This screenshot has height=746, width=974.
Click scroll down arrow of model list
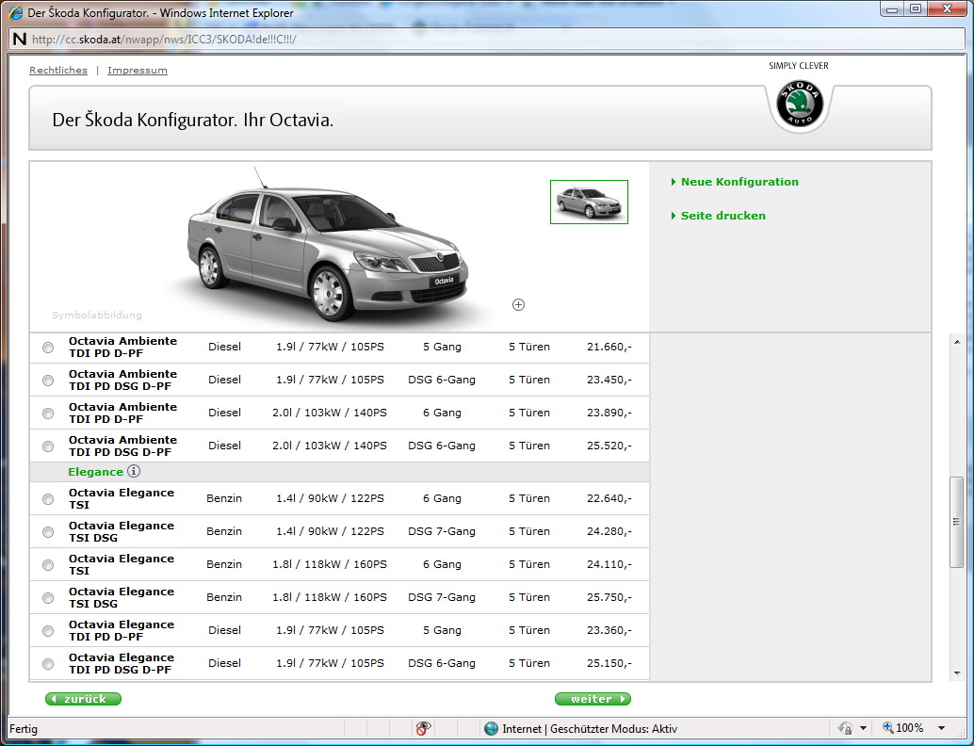[957, 673]
